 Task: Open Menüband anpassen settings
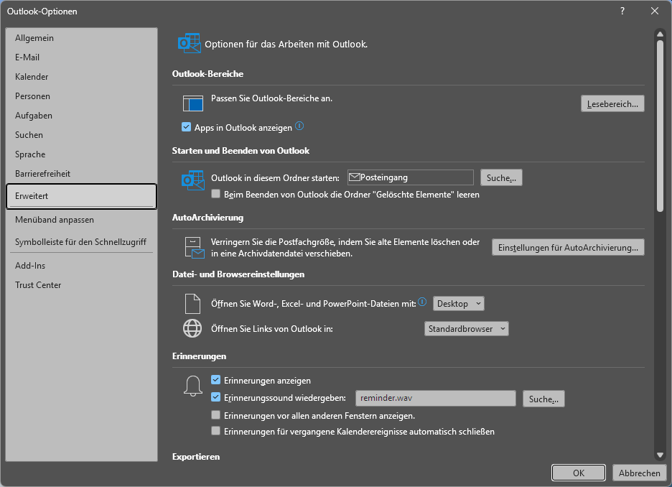coord(81,220)
